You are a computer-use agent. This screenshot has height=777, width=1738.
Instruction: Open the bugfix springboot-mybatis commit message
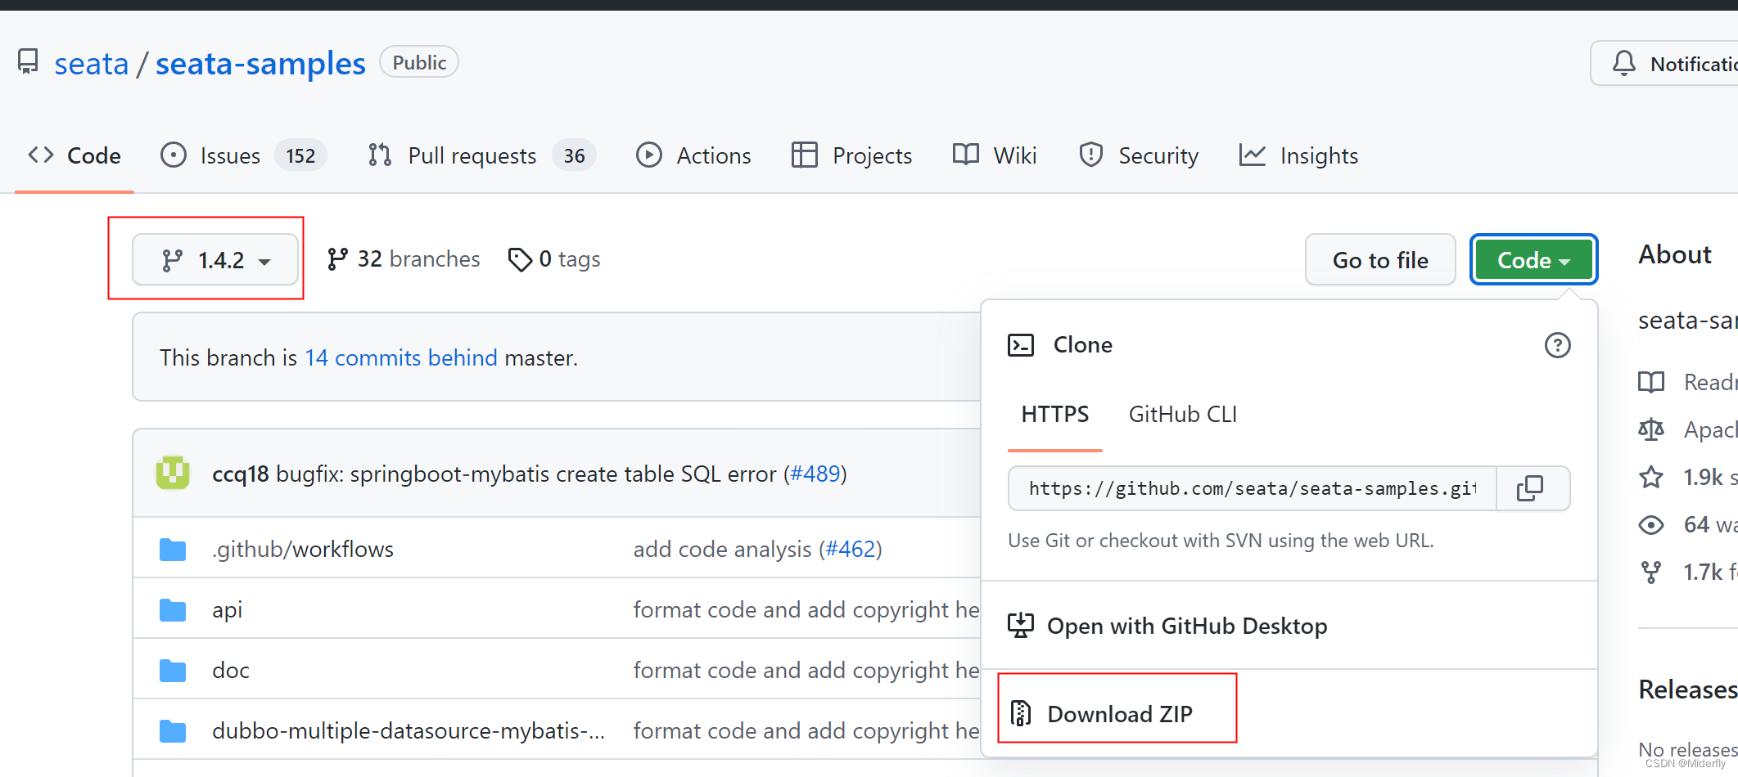click(526, 474)
